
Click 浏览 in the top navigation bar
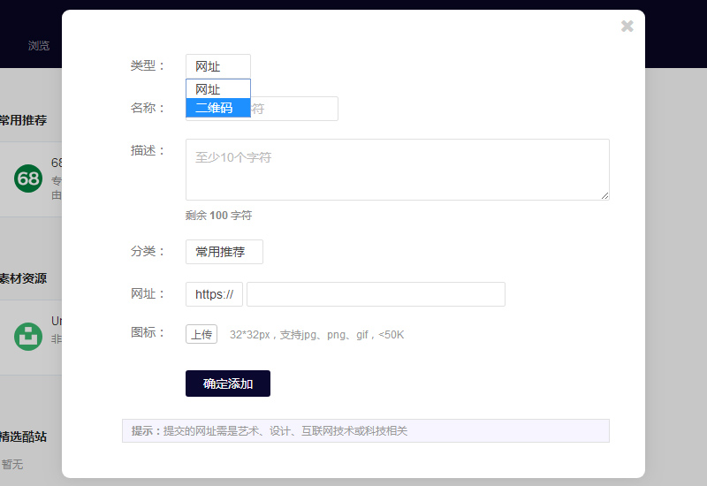coord(39,46)
